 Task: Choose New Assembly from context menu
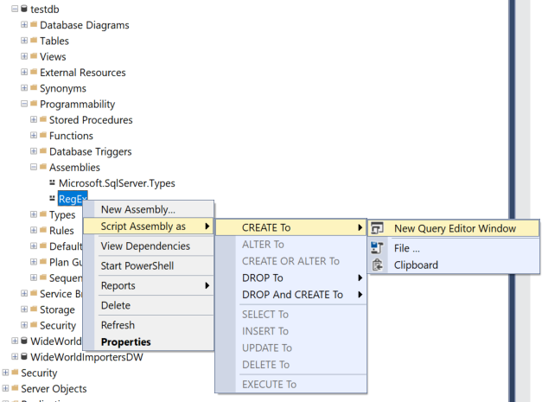point(138,209)
